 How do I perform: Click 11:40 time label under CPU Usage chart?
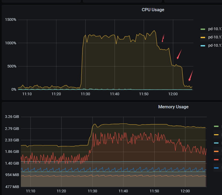pyautogui.click(x=115, y=94)
